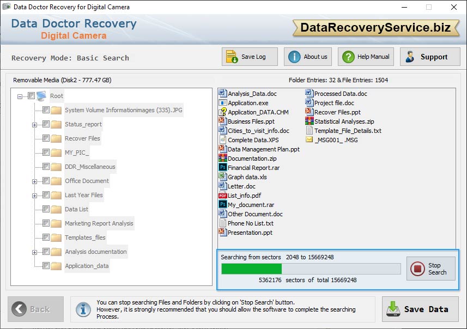Check the Last Year Files checkbox
The width and height of the screenshot is (467, 329).
click(x=46, y=194)
